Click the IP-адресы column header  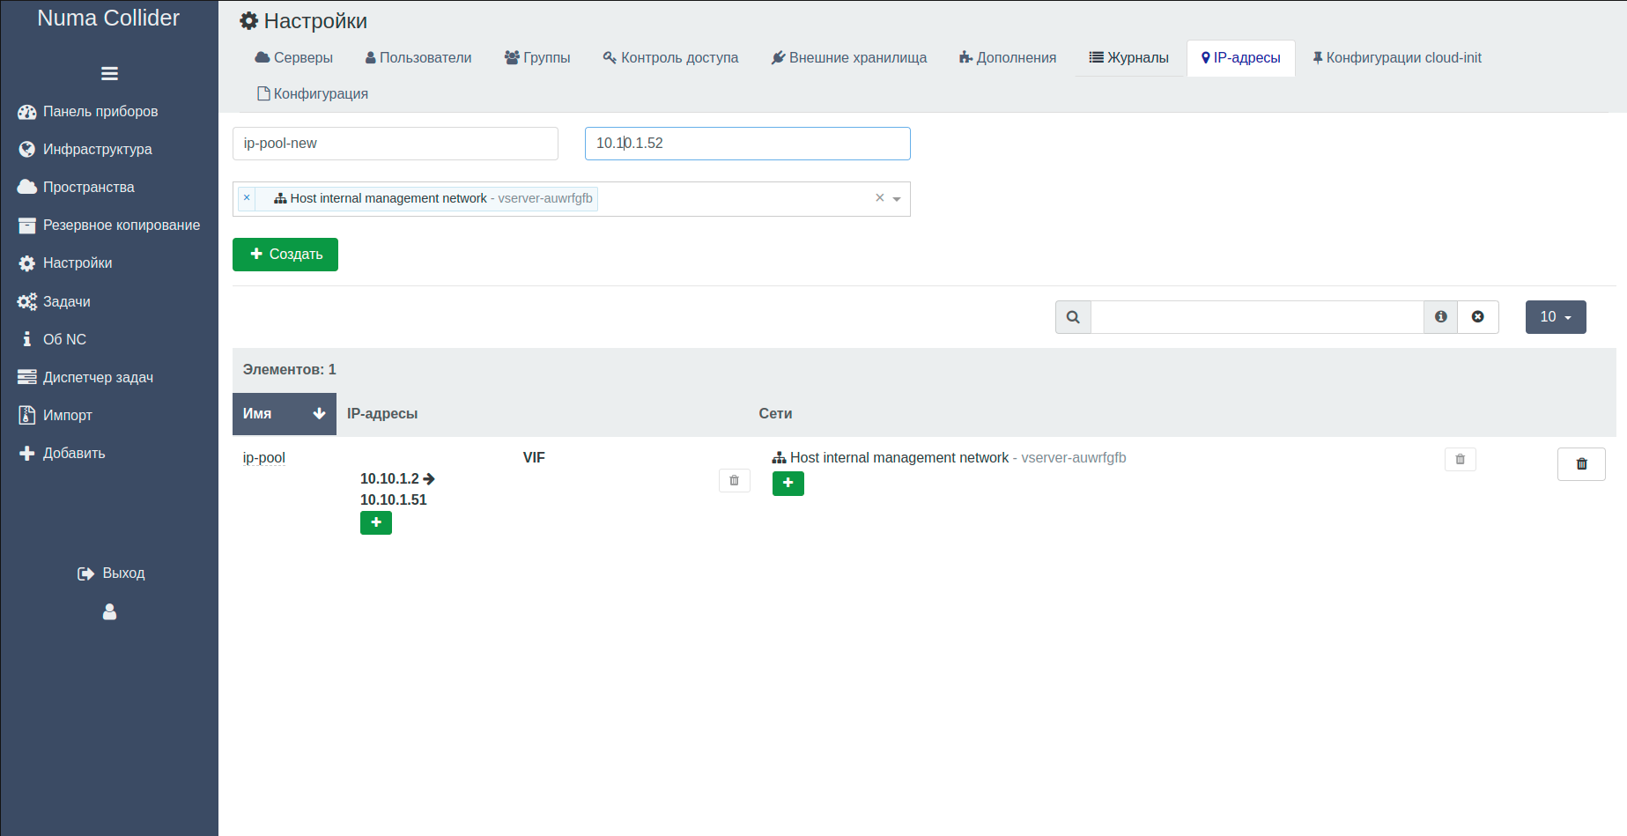pyautogui.click(x=382, y=414)
